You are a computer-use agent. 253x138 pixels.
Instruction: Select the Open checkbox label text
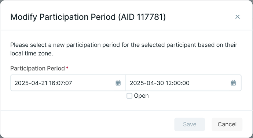click(x=141, y=96)
